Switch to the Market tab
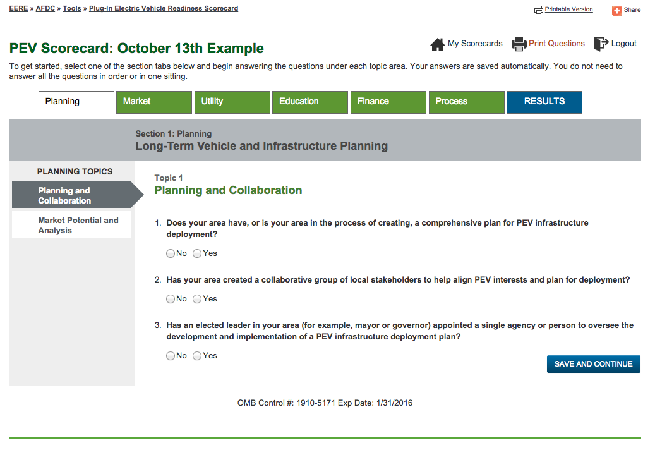 coord(153,102)
